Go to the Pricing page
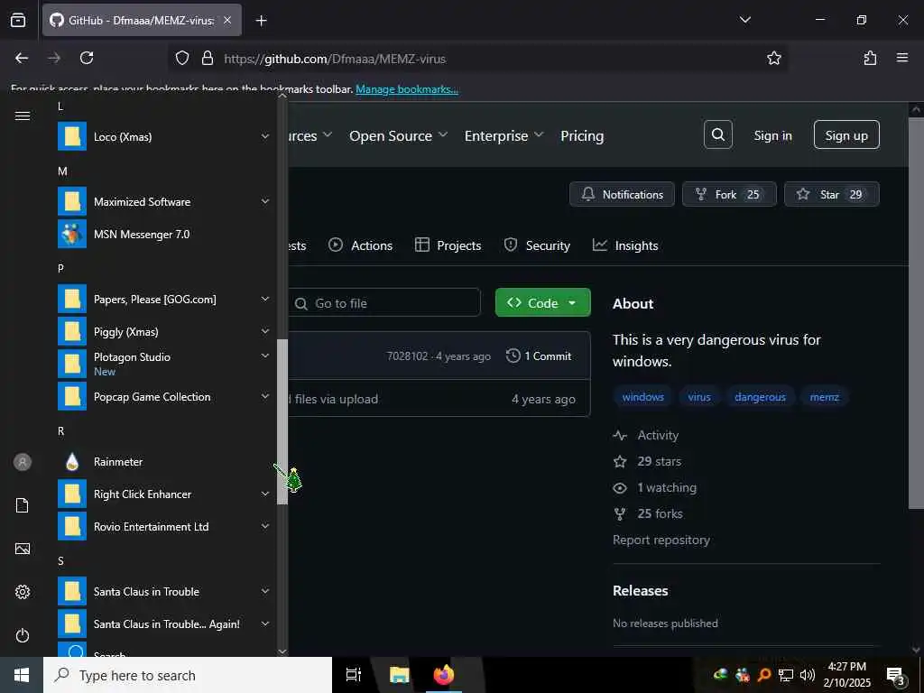Viewport: 924px width, 693px height. pos(582,136)
